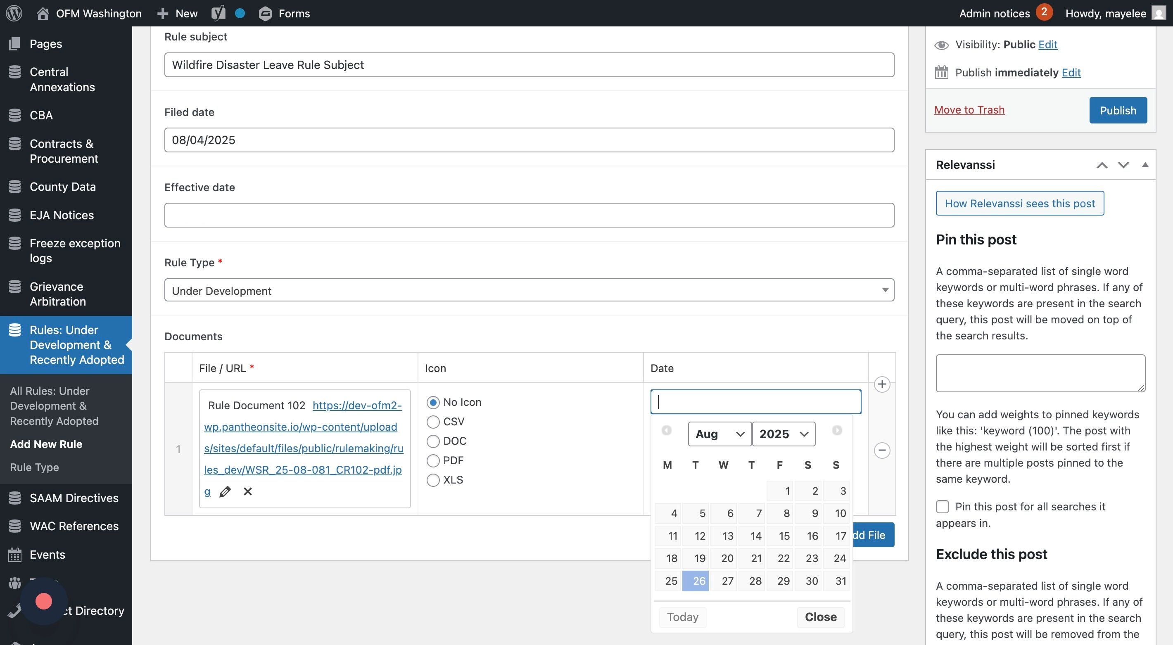Click the WordPress logo icon
Viewport: 1173px width, 645px height.
tap(14, 13)
